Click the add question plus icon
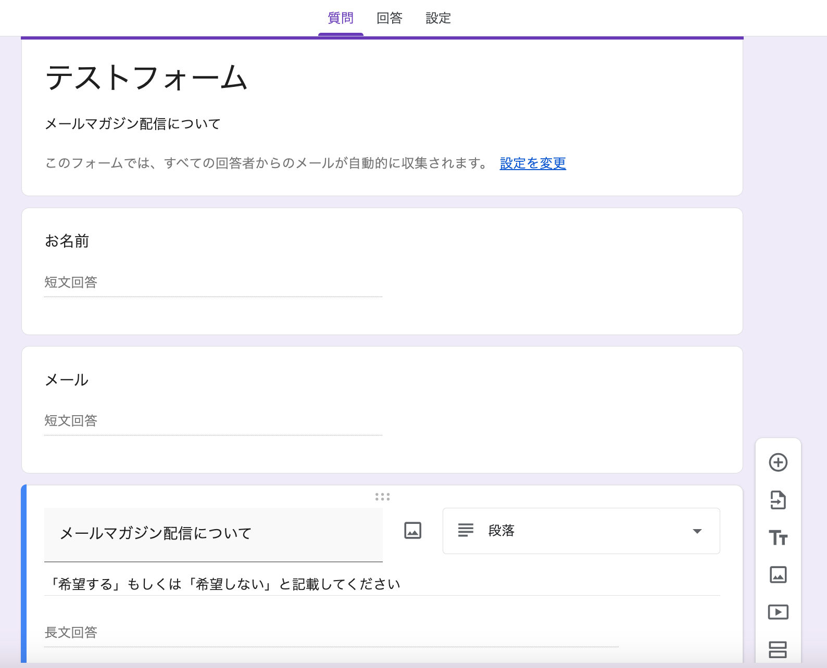This screenshot has width=827, height=668. 778,463
